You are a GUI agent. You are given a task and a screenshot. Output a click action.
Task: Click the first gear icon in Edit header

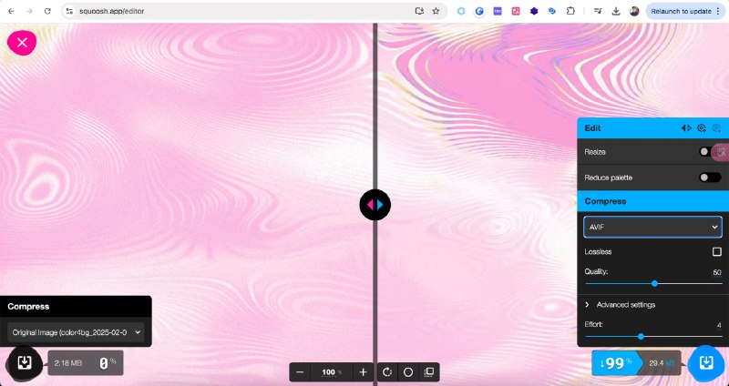click(702, 128)
